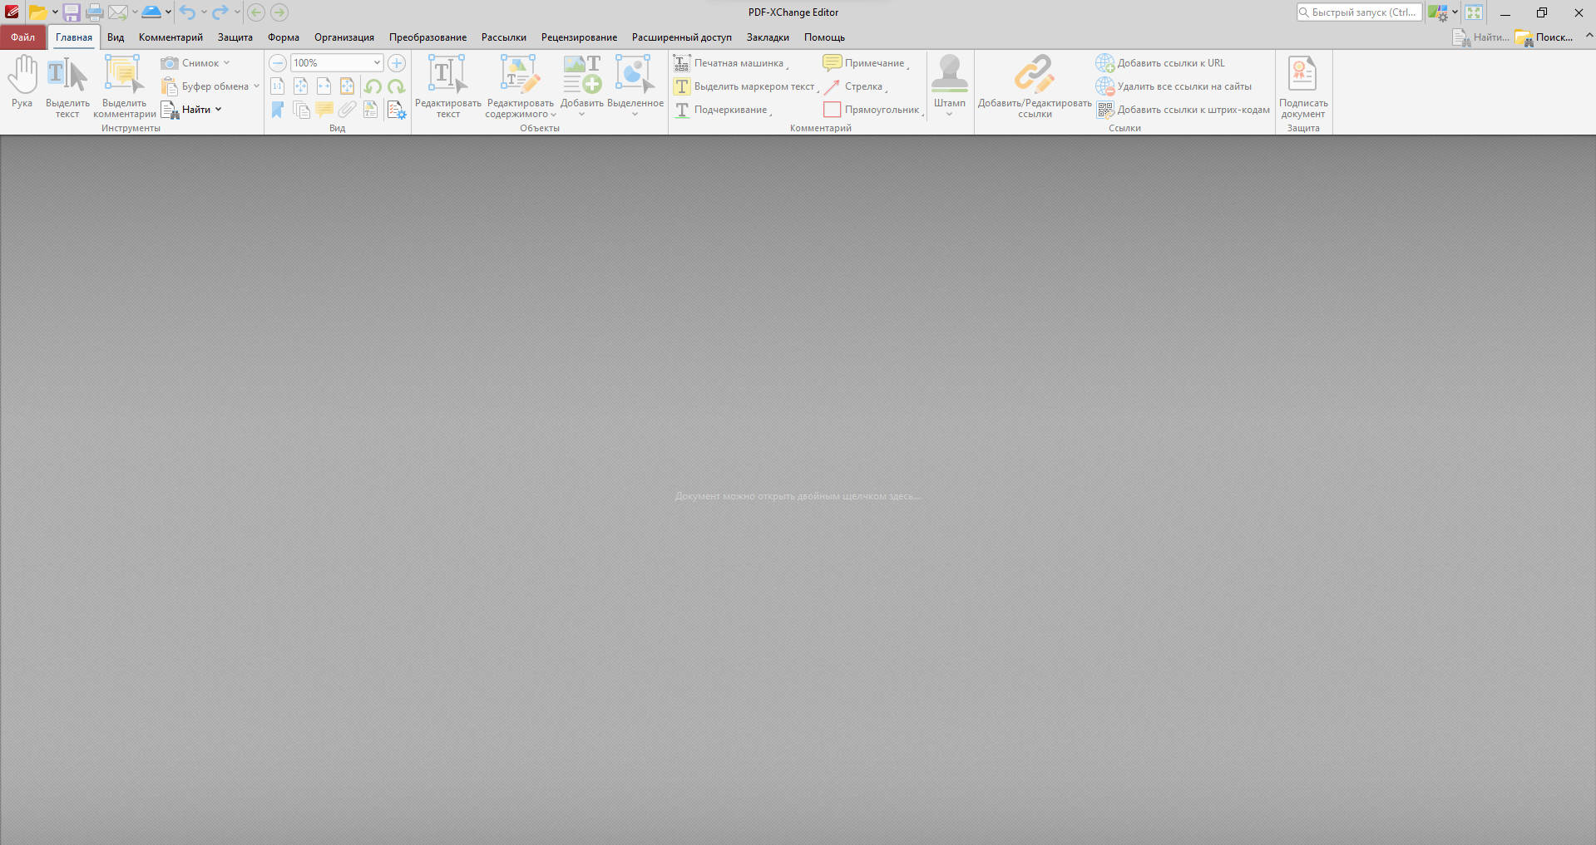
Task: Open the Bookmarks pane with ribbon icon
Action: coord(278,110)
